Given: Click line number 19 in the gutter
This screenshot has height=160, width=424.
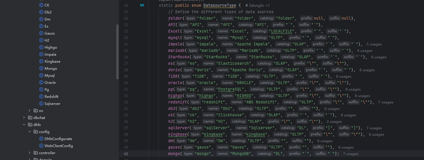Looking at the screenshot, I should [126, 12].
